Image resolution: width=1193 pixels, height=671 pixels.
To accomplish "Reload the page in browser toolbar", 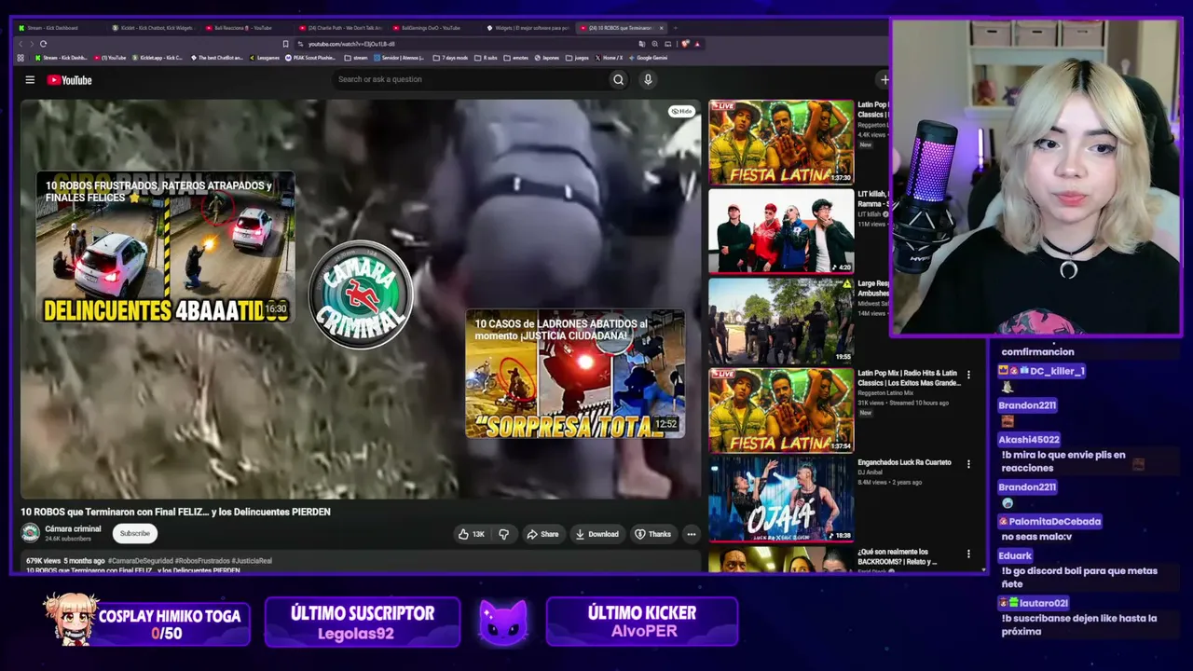I will [x=43, y=44].
